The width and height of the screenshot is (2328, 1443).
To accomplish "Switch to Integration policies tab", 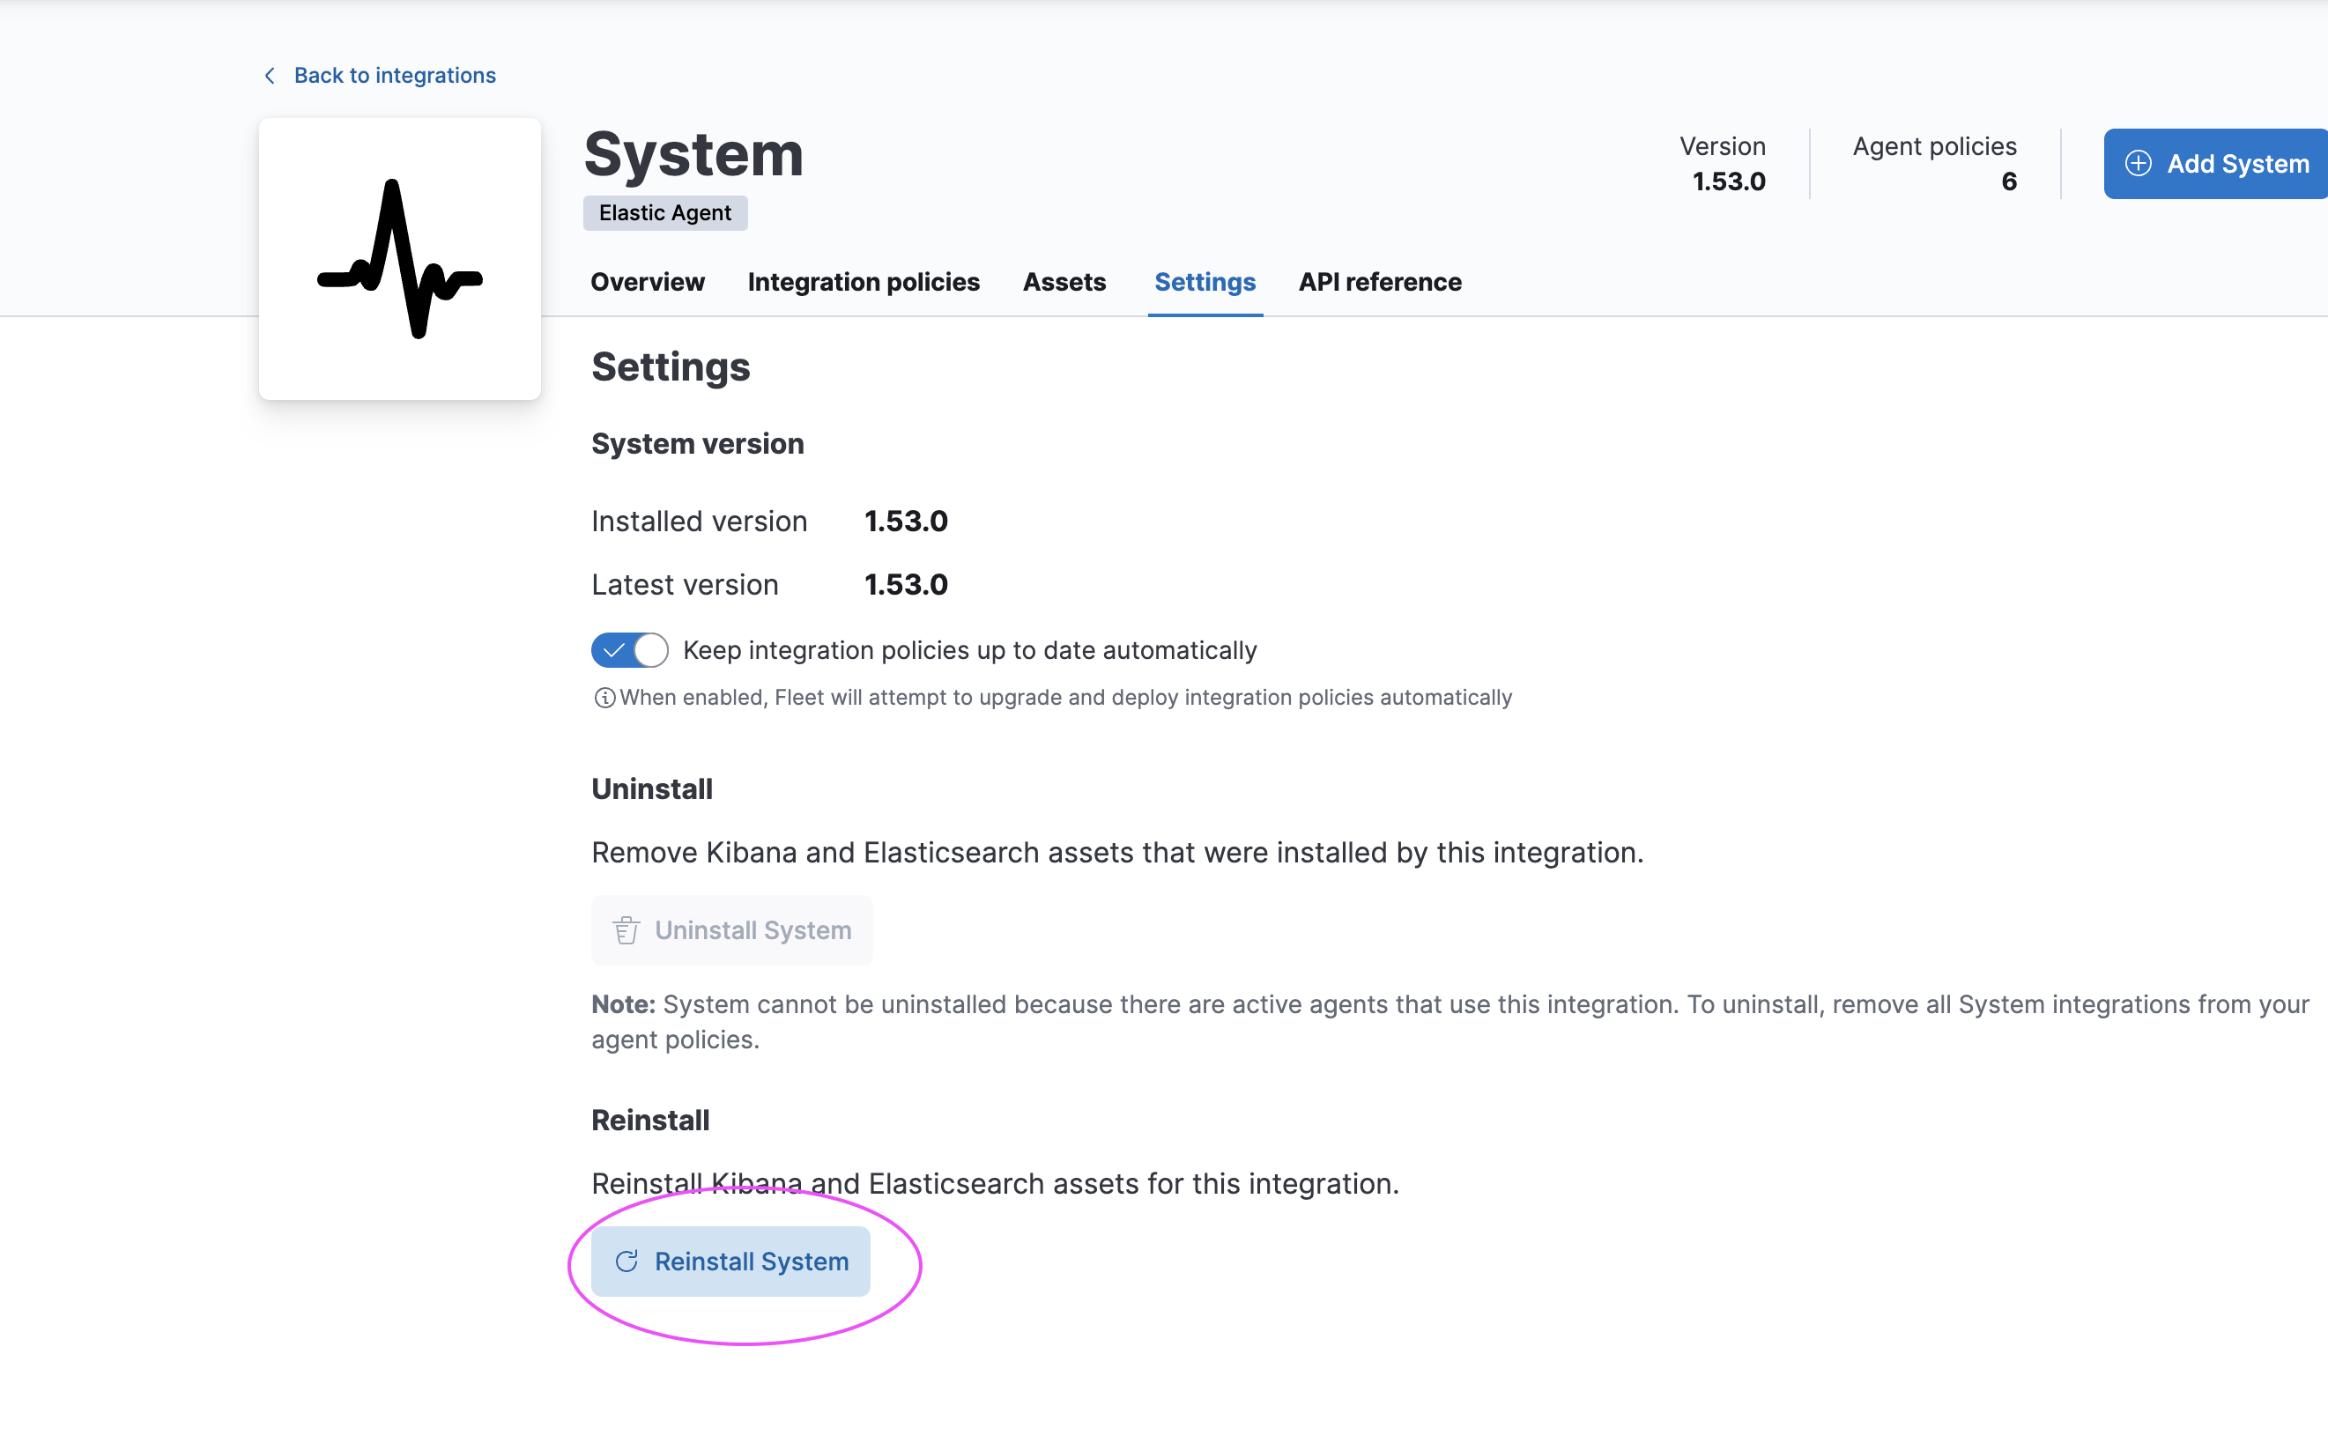I will 863,283.
